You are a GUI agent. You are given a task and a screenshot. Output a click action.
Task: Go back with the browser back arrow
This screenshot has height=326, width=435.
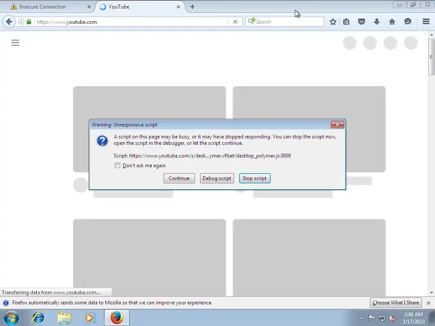(x=9, y=22)
